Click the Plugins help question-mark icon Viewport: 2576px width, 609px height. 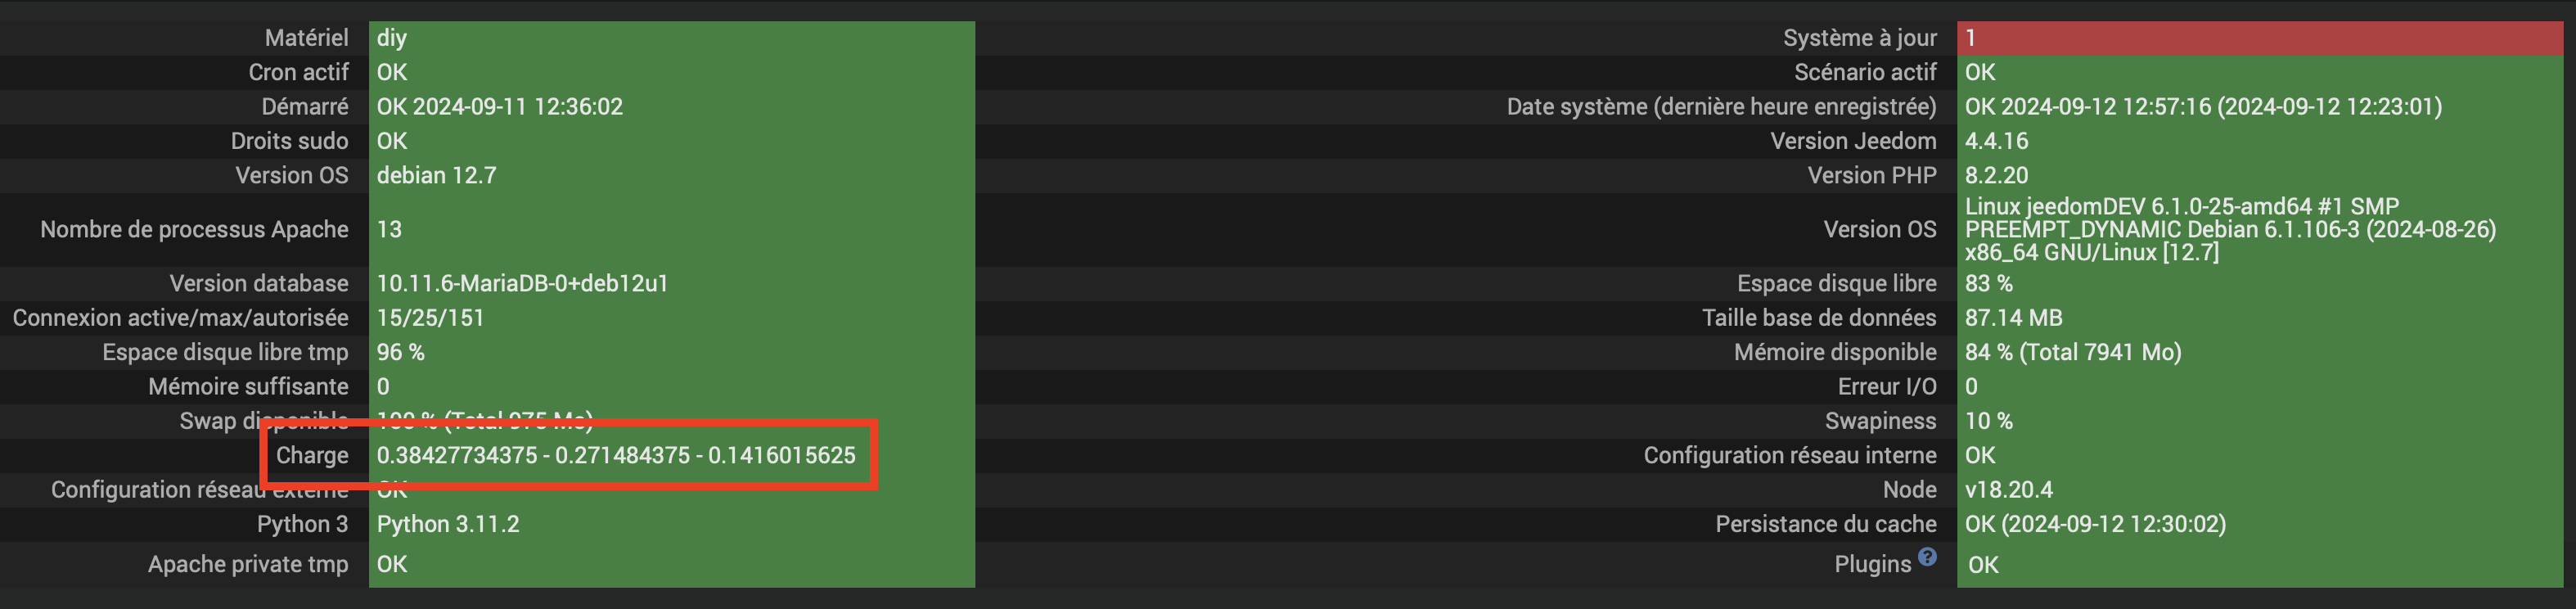[1927, 557]
